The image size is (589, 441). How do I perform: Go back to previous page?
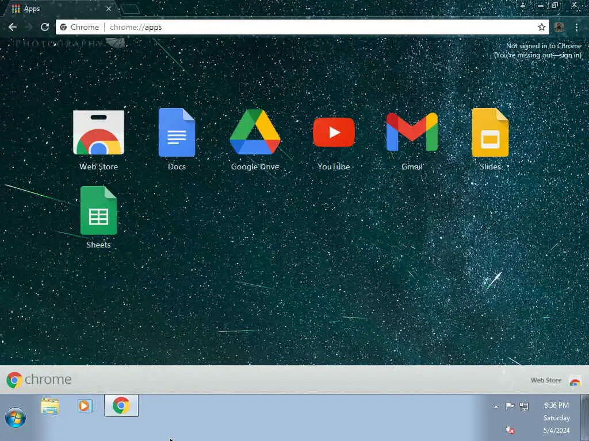click(x=13, y=27)
